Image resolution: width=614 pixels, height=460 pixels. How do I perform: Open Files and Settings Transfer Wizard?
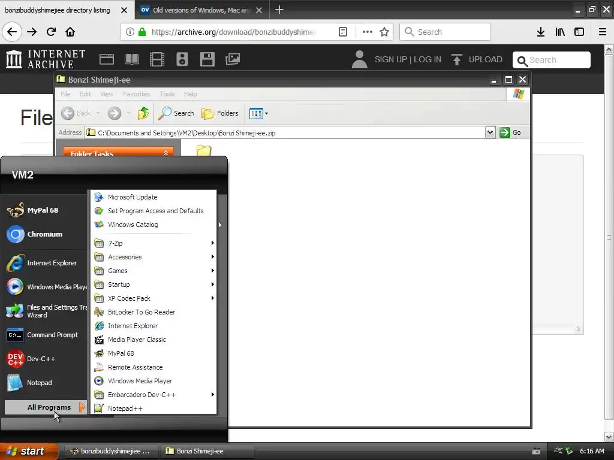pos(46,311)
